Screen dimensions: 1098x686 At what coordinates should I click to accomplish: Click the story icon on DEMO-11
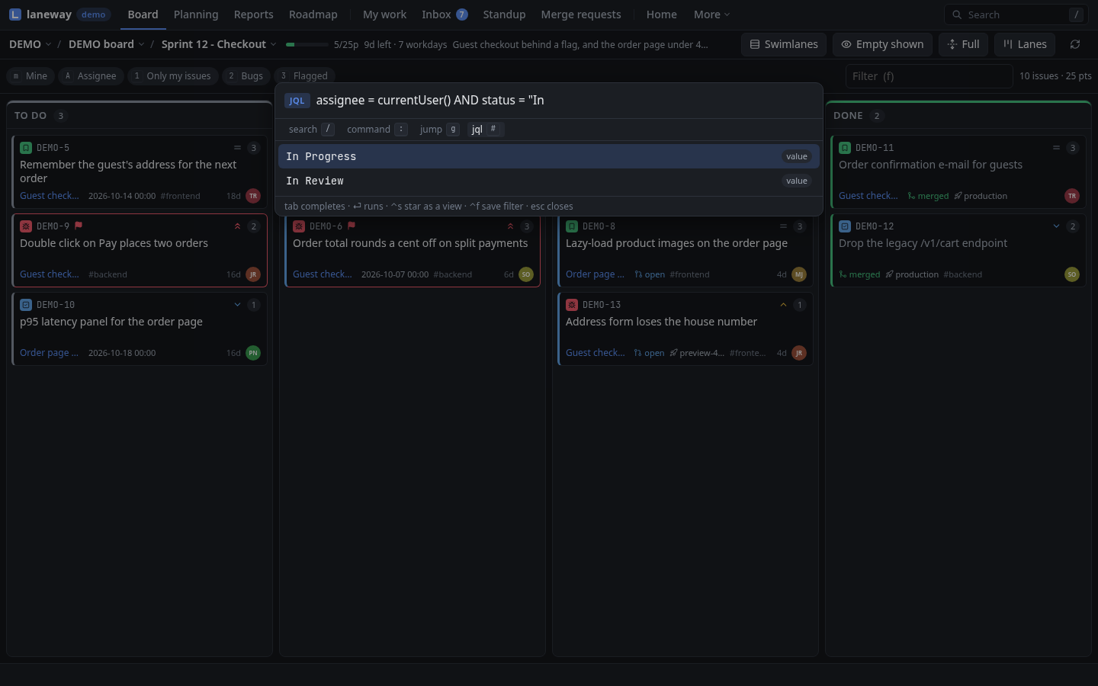845,148
